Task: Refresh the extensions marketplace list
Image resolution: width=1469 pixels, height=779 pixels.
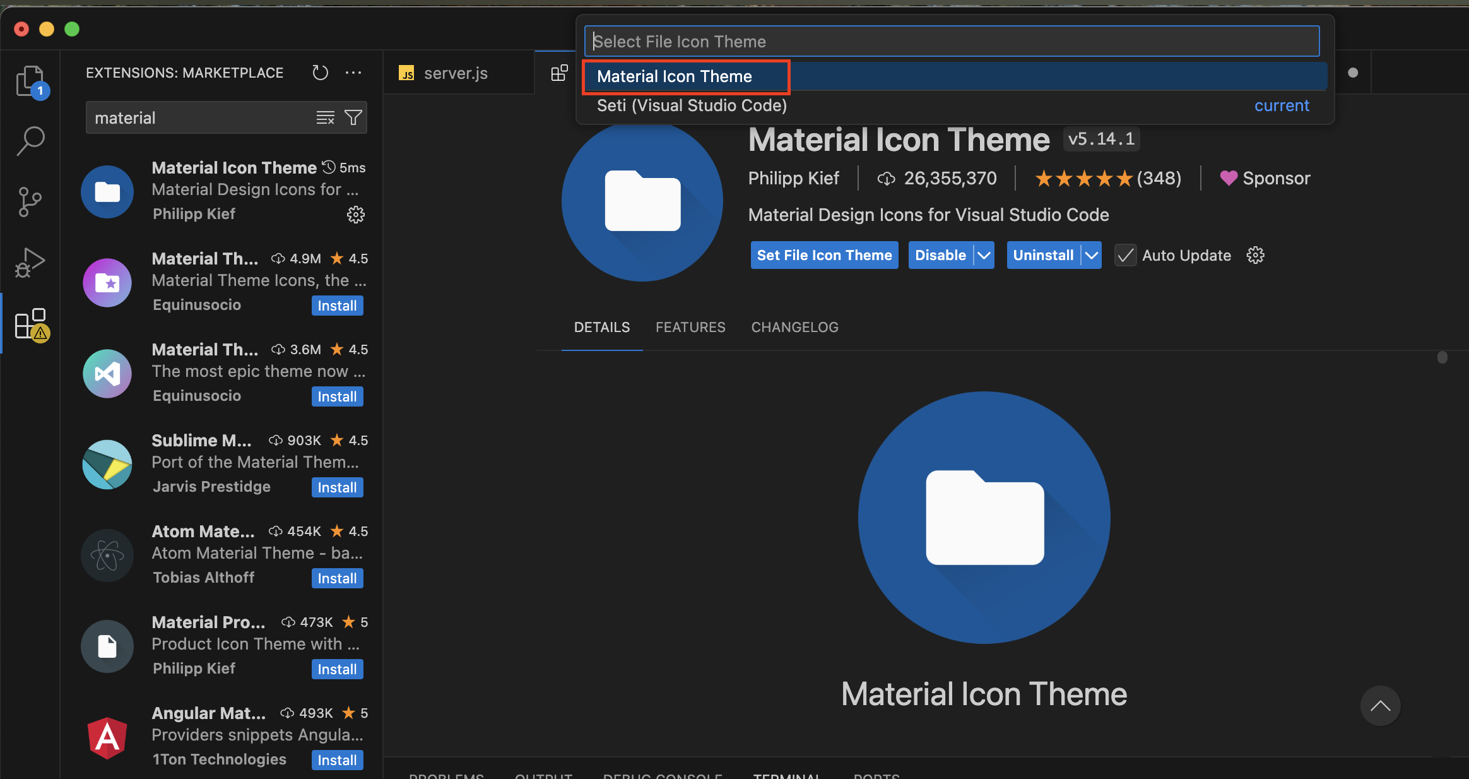Action: 320,73
